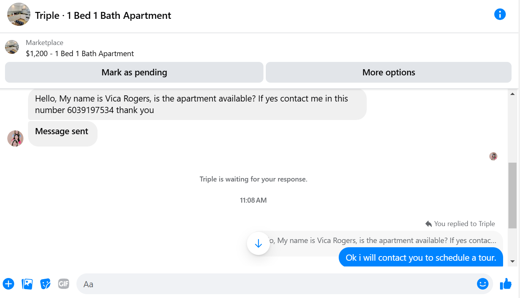Click the scrollbar up arrow

pyautogui.click(x=512, y=94)
